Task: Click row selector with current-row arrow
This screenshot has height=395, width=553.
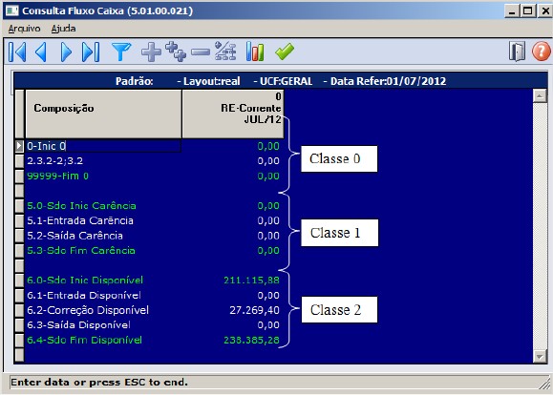Action: [x=19, y=146]
